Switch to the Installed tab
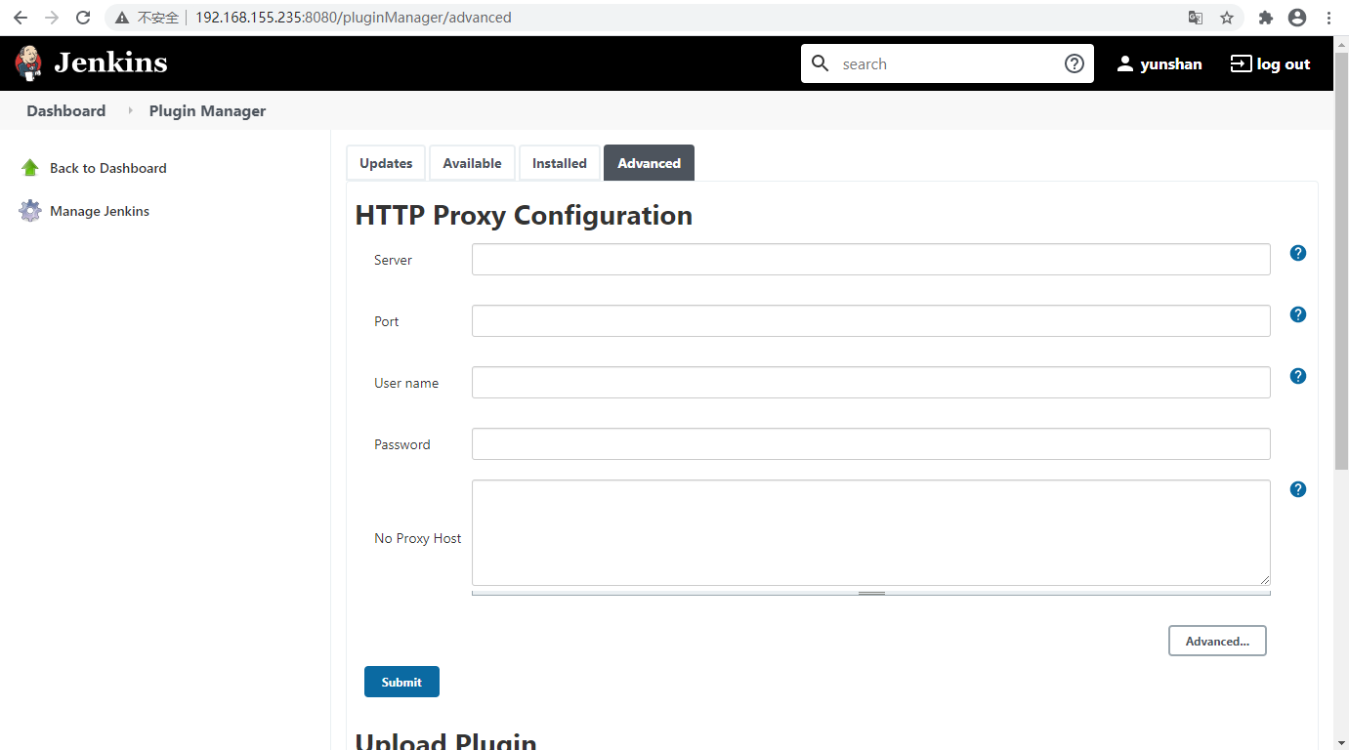1349x750 pixels. click(560, 163)
